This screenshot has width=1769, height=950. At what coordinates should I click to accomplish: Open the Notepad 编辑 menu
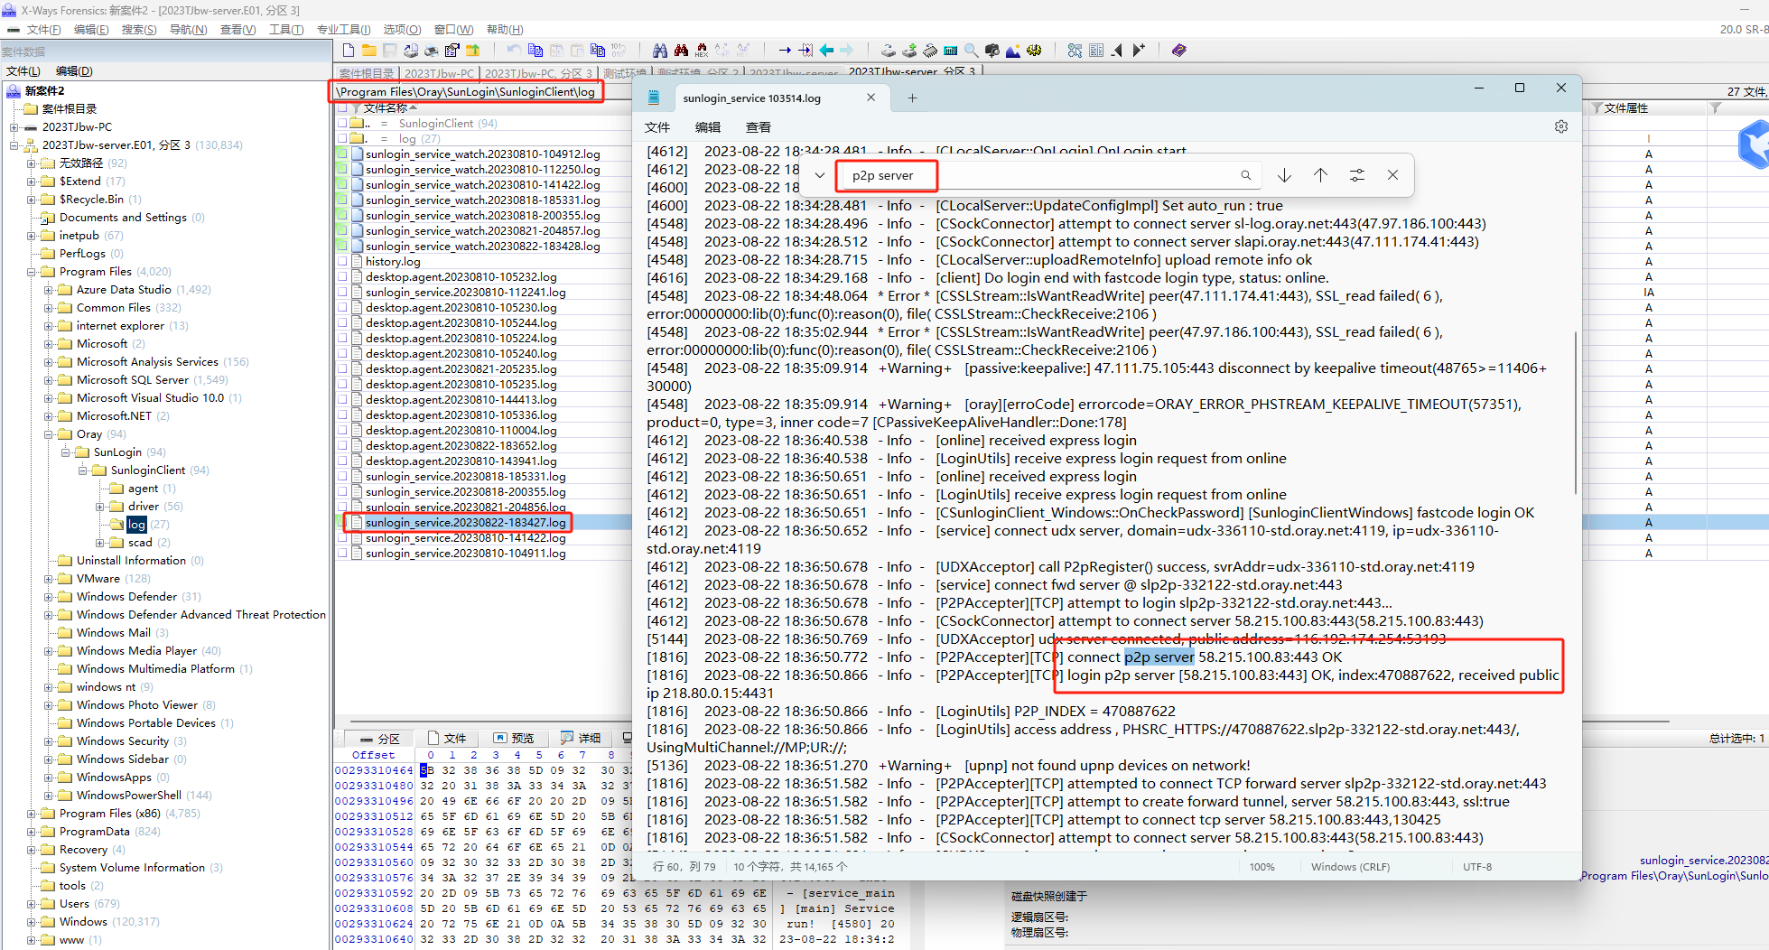(708, 127)
